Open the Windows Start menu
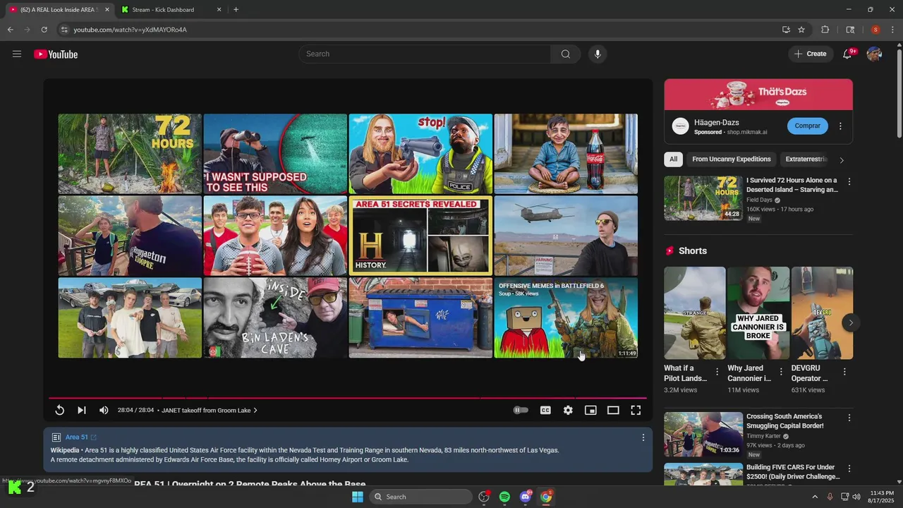Screen dimensions: 903x508 358,497
